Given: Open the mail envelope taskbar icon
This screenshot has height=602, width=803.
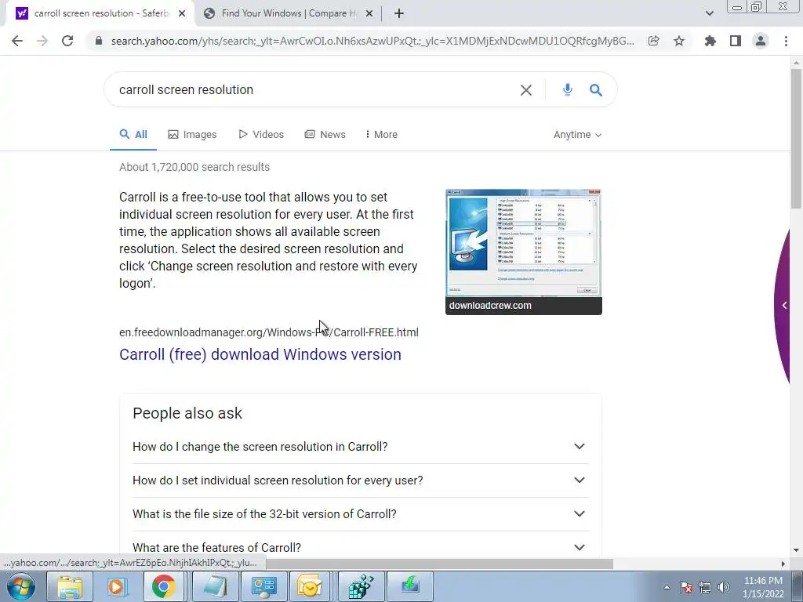Looking at the screenshot, I should [309, 586].
